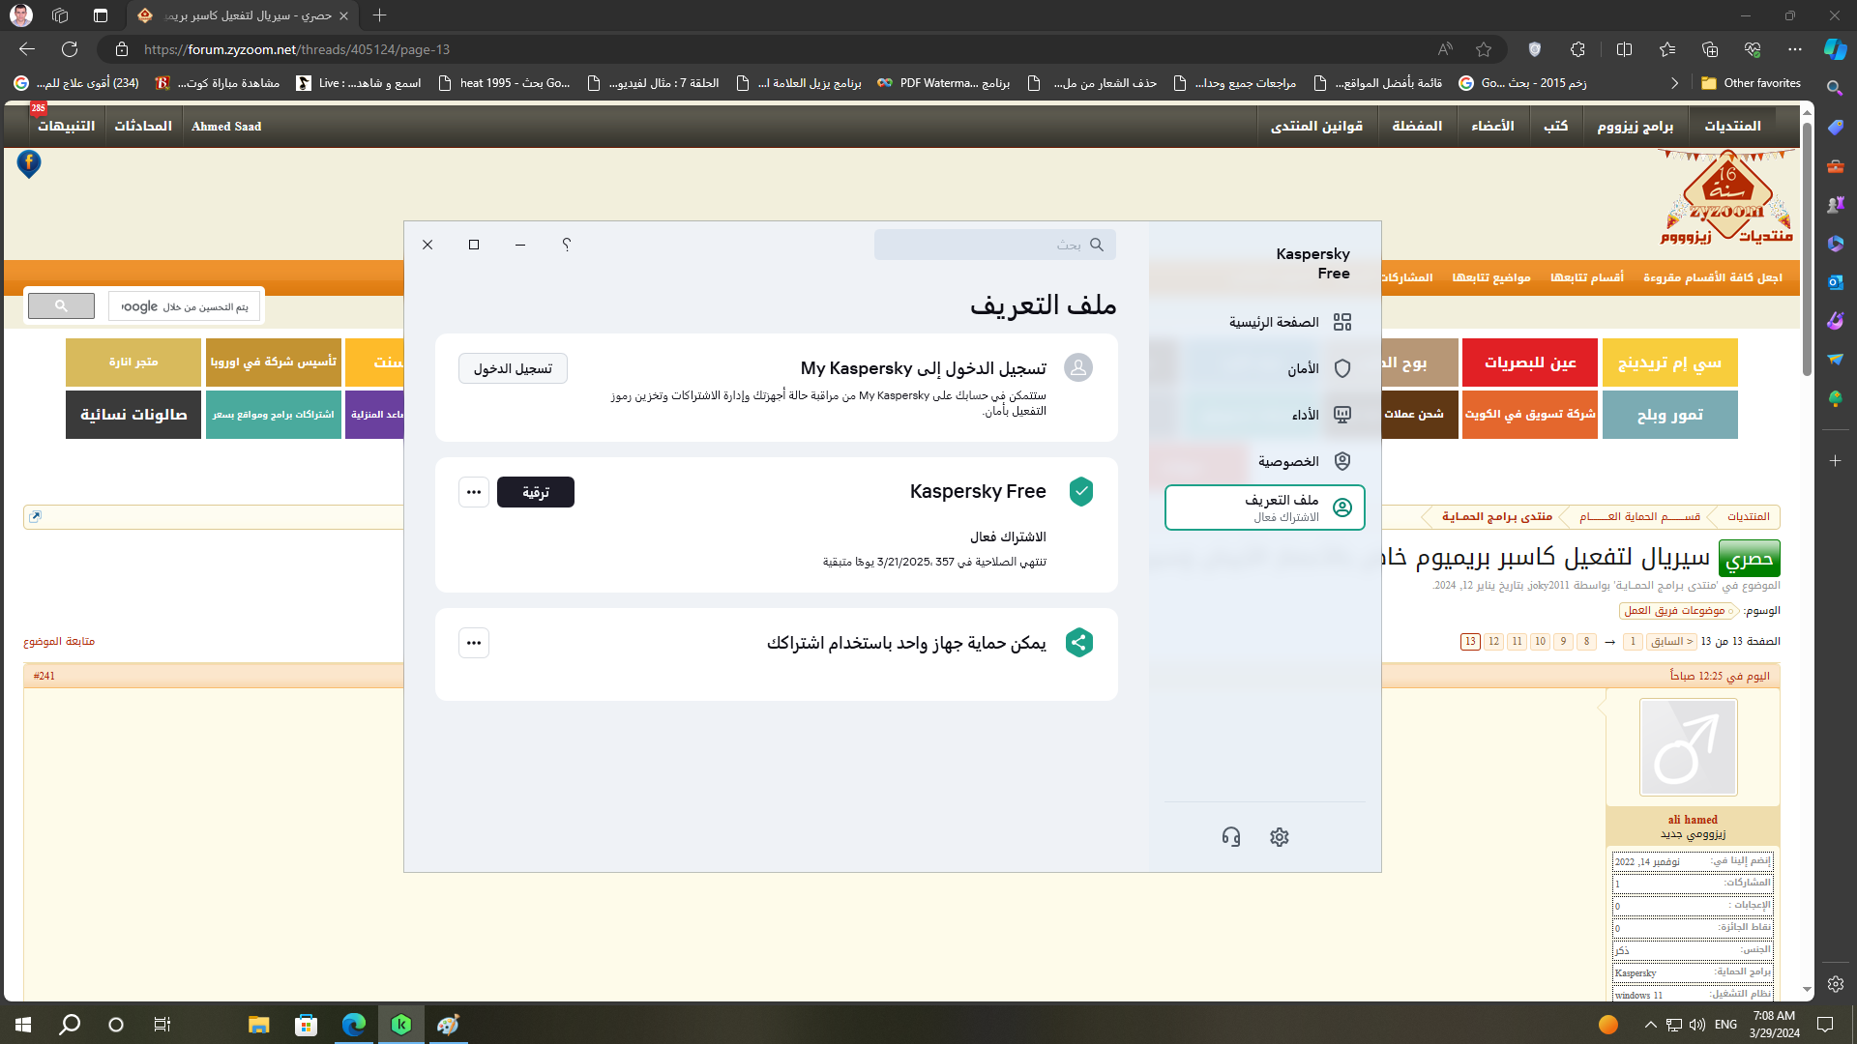
Task: Expand favorites bar overflow chevron
Action: [x=1674, y=83]
